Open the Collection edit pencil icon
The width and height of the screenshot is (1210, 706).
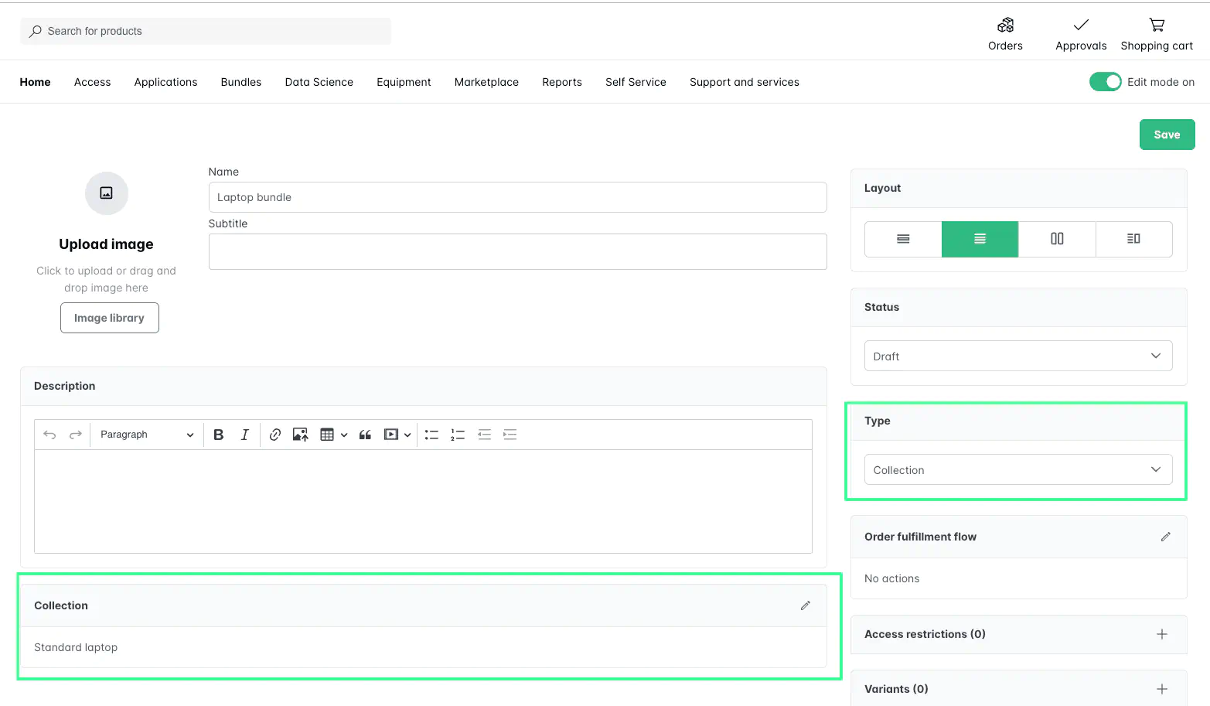[x=805, y=605]
